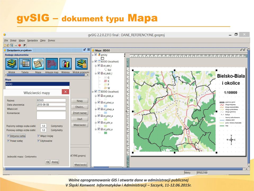Close the Zarządzanie projektem panel

(89, 50)
